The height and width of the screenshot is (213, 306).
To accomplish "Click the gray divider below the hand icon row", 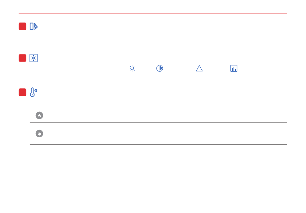I will 158,144.
